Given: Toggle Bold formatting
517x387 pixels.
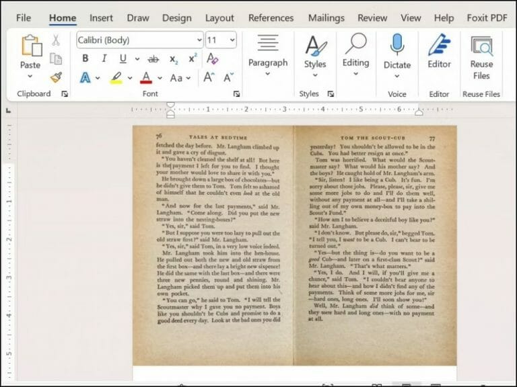Looking at the screenshot, I should (x=85, y=58).
